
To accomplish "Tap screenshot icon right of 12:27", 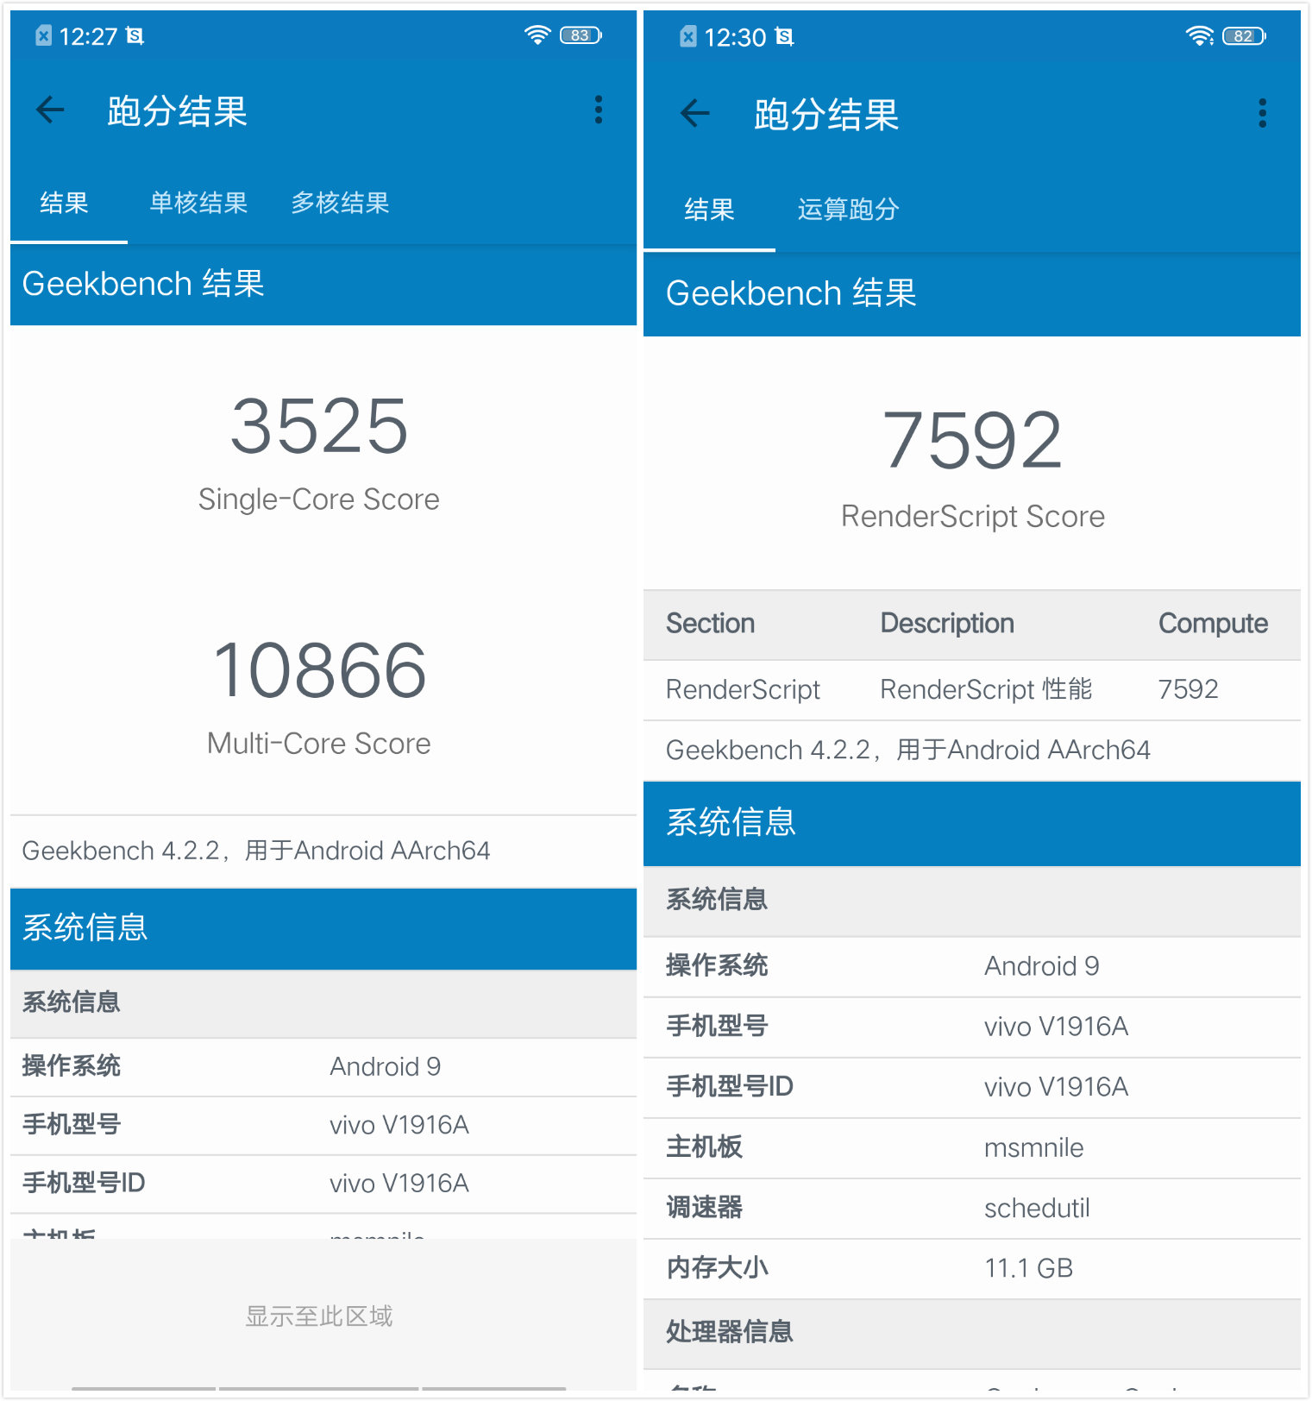I will pyautogui.click(x=135, y=35).
